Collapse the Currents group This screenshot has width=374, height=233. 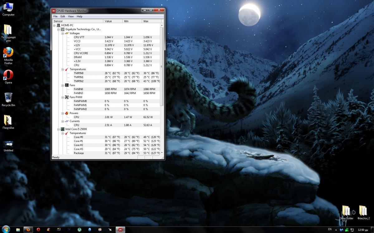coord(63,121)
